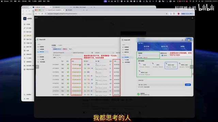Image resolution: width=218 pixels, height=122 pixels.
Task: Open apps grid in back window bookmarks
Action: [23, 14]
